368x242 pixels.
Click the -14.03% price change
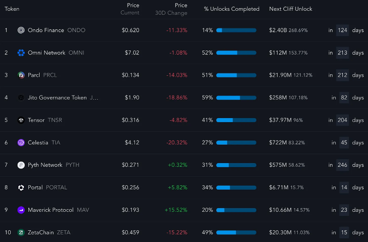(x=177, y=75)
